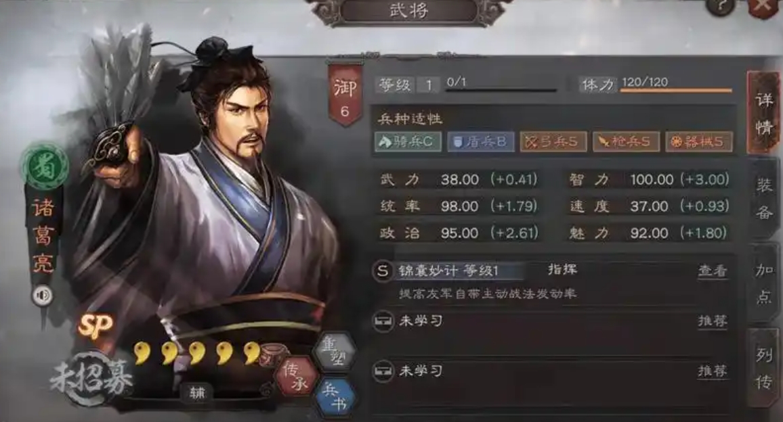783x422 pixels.
Task: Click 查看 link for 锦囊妙计 skill
Action: tap(713, 271)
